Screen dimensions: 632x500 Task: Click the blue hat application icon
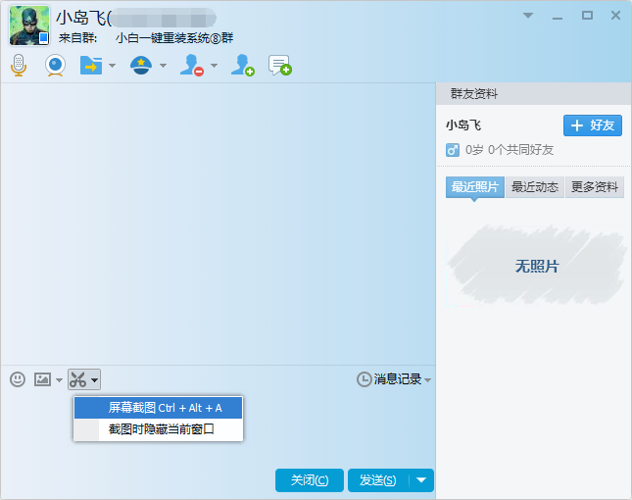point(140,66)
